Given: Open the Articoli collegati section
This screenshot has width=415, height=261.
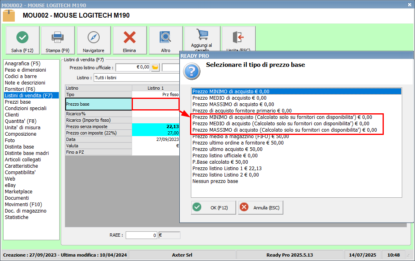Looking at the screenshot, I should point(23,160).
